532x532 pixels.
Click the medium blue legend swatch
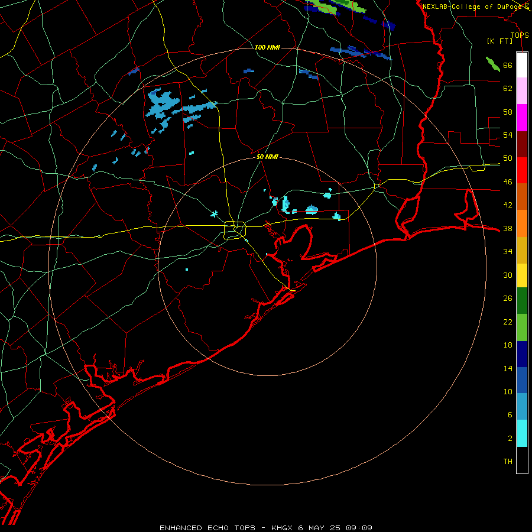click(522, 380)
